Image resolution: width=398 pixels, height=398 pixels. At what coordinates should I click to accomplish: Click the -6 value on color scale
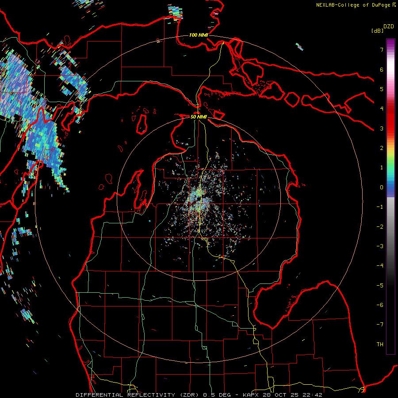[380, 305]
